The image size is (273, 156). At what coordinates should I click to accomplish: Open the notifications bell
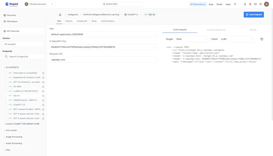point(245,4)
